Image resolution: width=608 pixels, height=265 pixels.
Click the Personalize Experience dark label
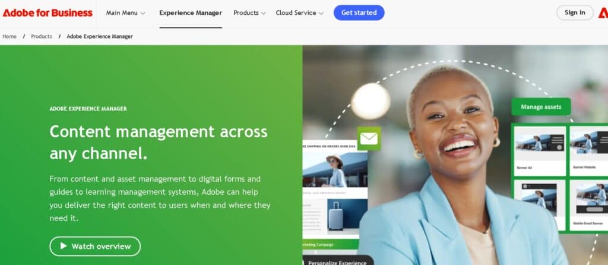[x=338, y=261]
